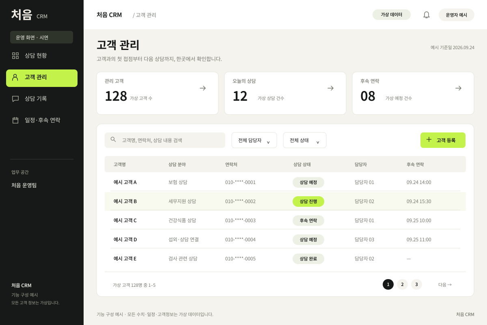487x325 pixels.
Task: Click 예시 기준일 2026.09.24 text
Action: pyautogui.click(x=453, y=48)
